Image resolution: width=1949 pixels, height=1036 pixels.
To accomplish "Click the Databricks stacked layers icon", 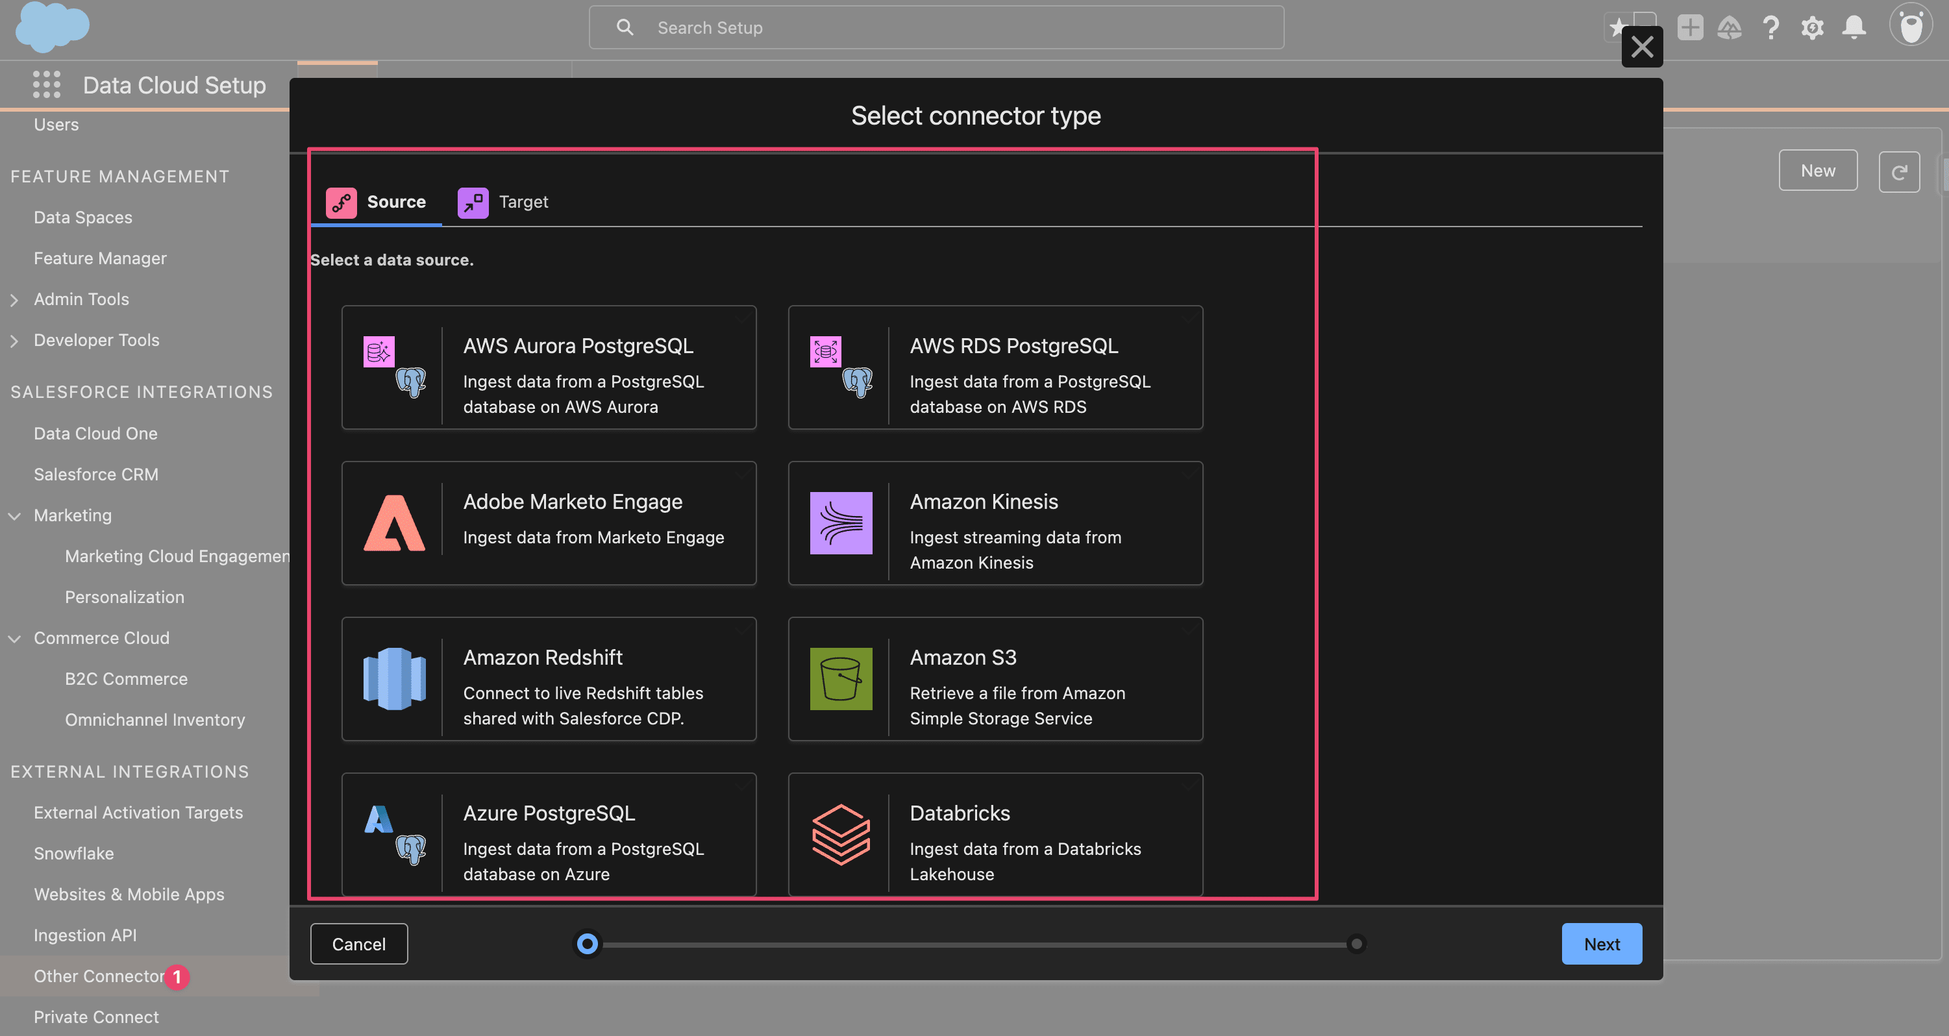I will 841,834.
